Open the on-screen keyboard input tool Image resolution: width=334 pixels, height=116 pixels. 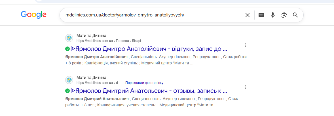click(x=261, y=15)
